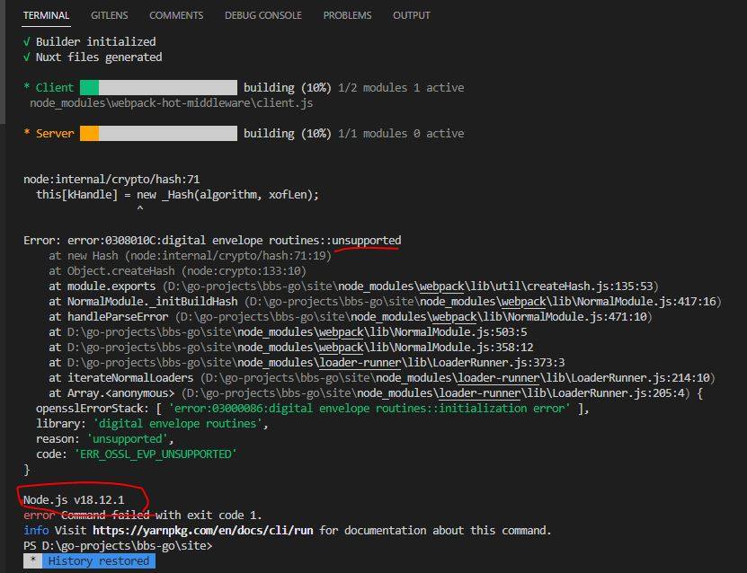Click 'this[kHandle] = new _Hash' code line
Viewport: 747px width, 573px height.
(178, 195)
